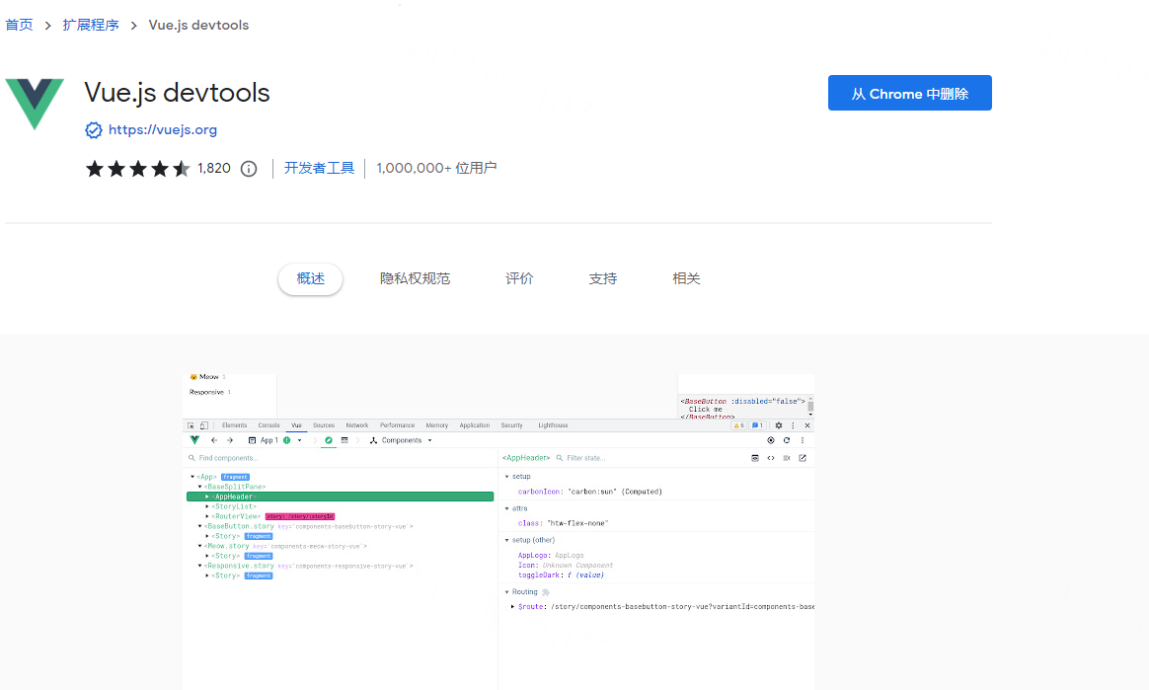Switch to the 概述 tab

[310, 279]
